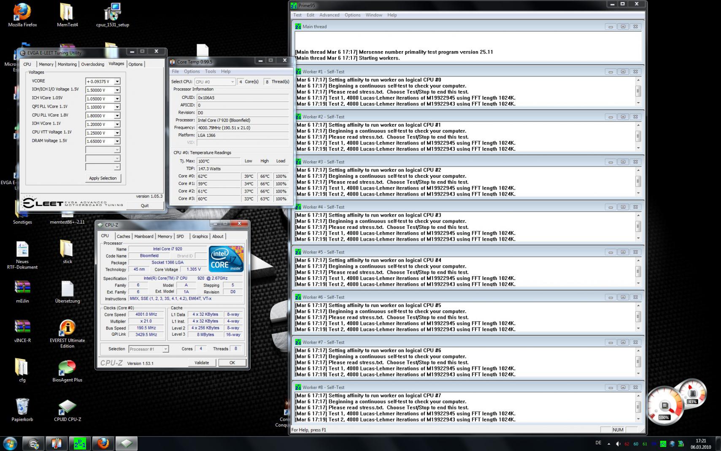Open the Select CPU dropdown in Core Temp
This screenshot has height=451, width=721.
(x=215, y=82)
